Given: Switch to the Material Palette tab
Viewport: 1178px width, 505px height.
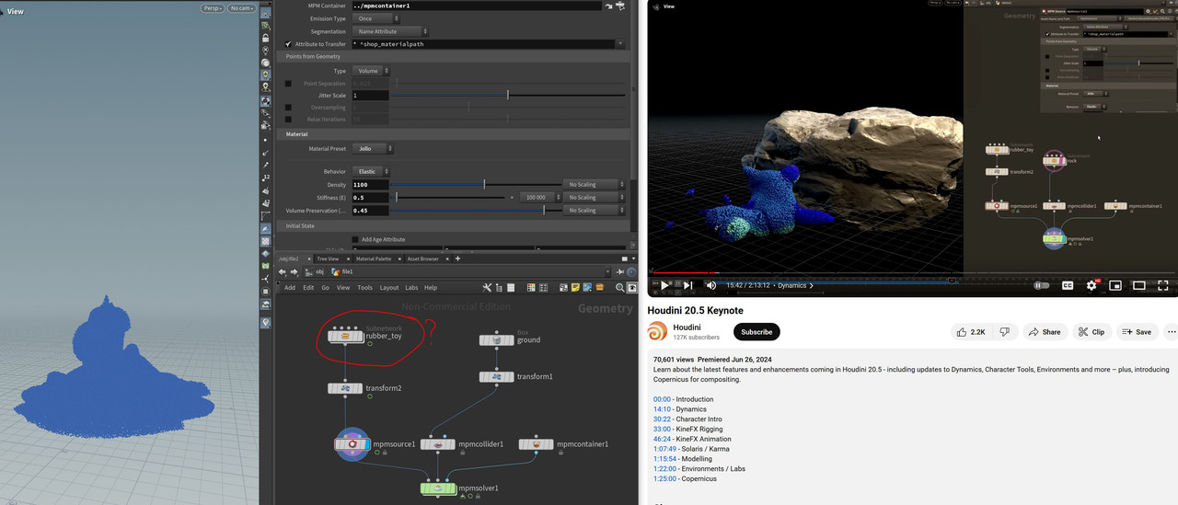Looking at the screenshot, I should point(374,258).
